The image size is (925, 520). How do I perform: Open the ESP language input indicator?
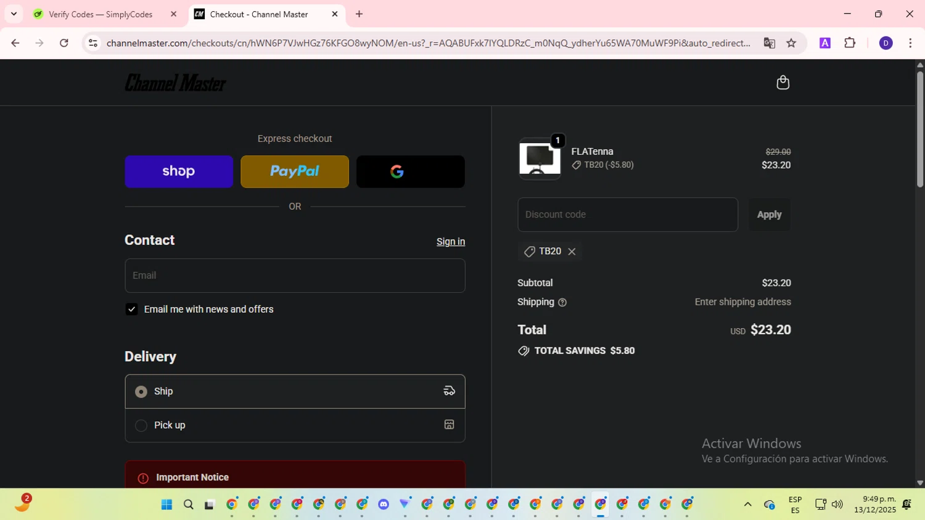[795, 505]
